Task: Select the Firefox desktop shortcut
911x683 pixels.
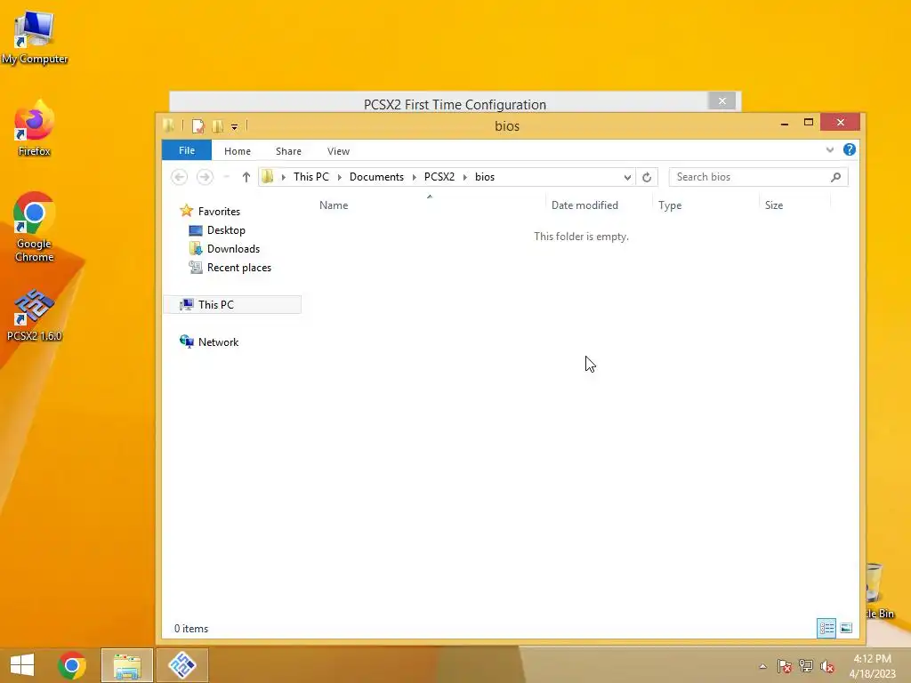Action: (35, 128)
